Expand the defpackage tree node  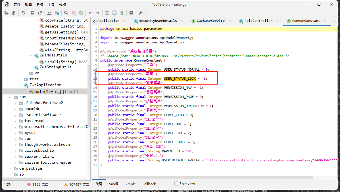pos(10,168)
